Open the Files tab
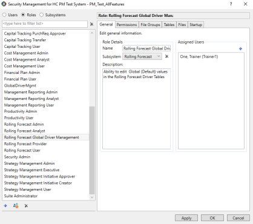 pos(182,25)
